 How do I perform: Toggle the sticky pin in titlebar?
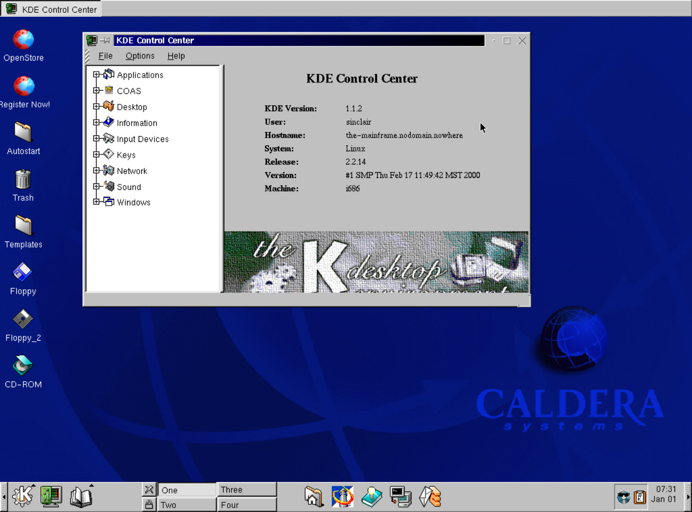click(105, 40)
